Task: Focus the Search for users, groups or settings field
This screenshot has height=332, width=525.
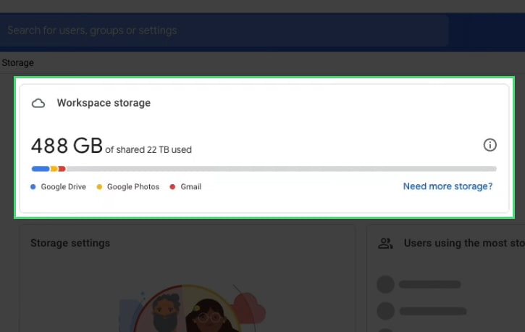Action: pos(223,30)
